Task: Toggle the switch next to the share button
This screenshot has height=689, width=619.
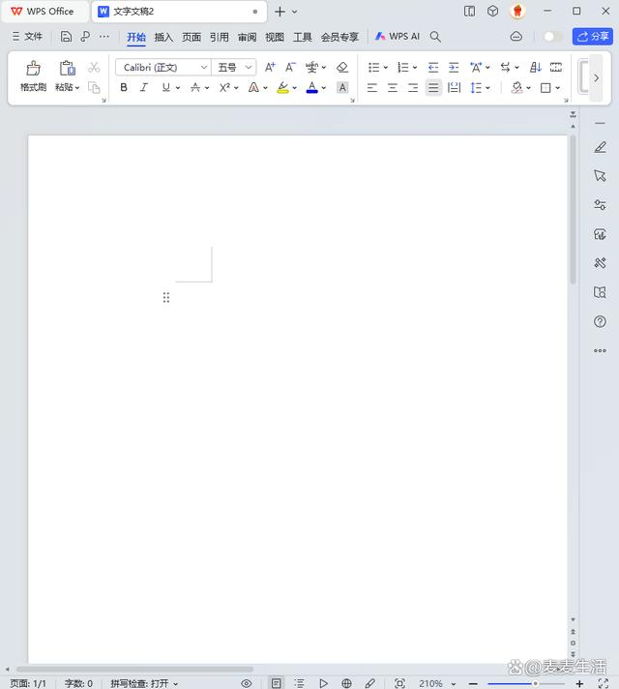Action: pyautogui.click(x=552, y=37)
